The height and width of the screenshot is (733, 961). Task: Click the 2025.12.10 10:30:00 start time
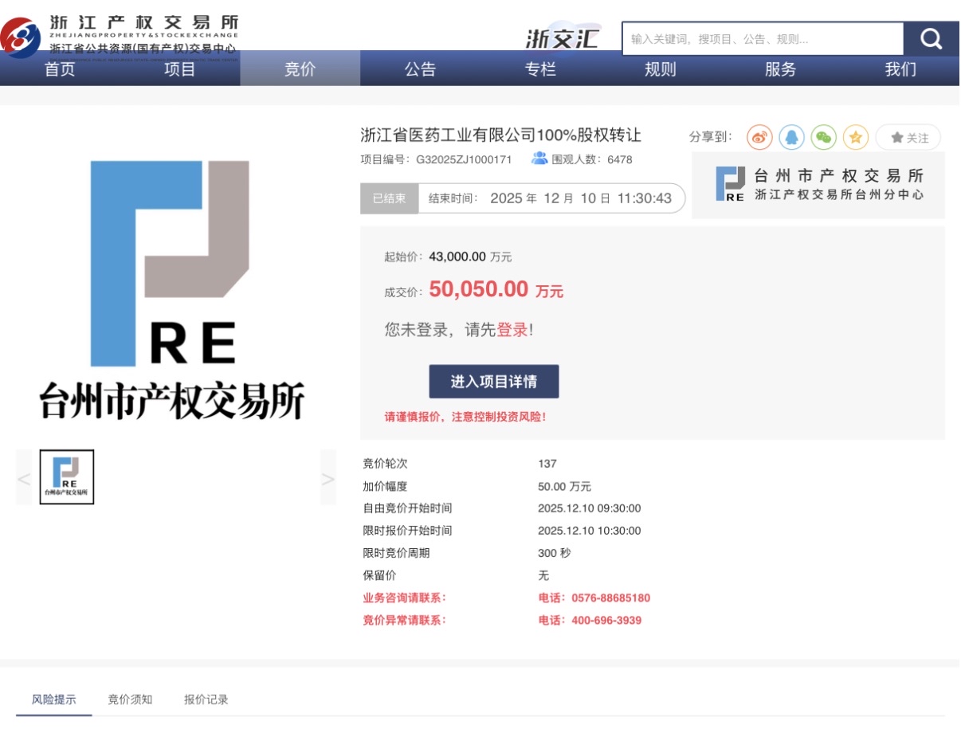(x=590, y=531)
